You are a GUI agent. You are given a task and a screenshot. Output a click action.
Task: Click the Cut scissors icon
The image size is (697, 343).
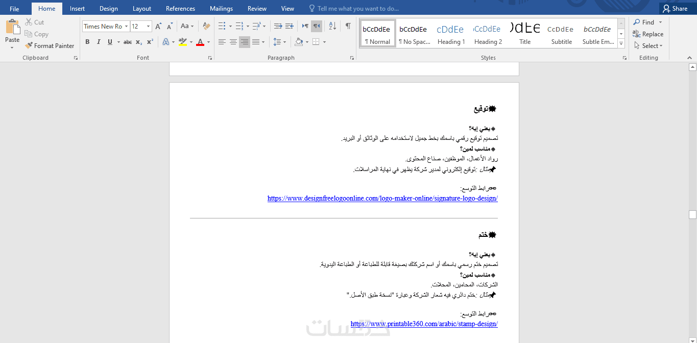coord(29,22)
